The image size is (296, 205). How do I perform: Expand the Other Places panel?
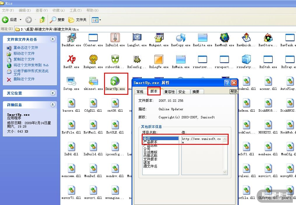(53, 93)
